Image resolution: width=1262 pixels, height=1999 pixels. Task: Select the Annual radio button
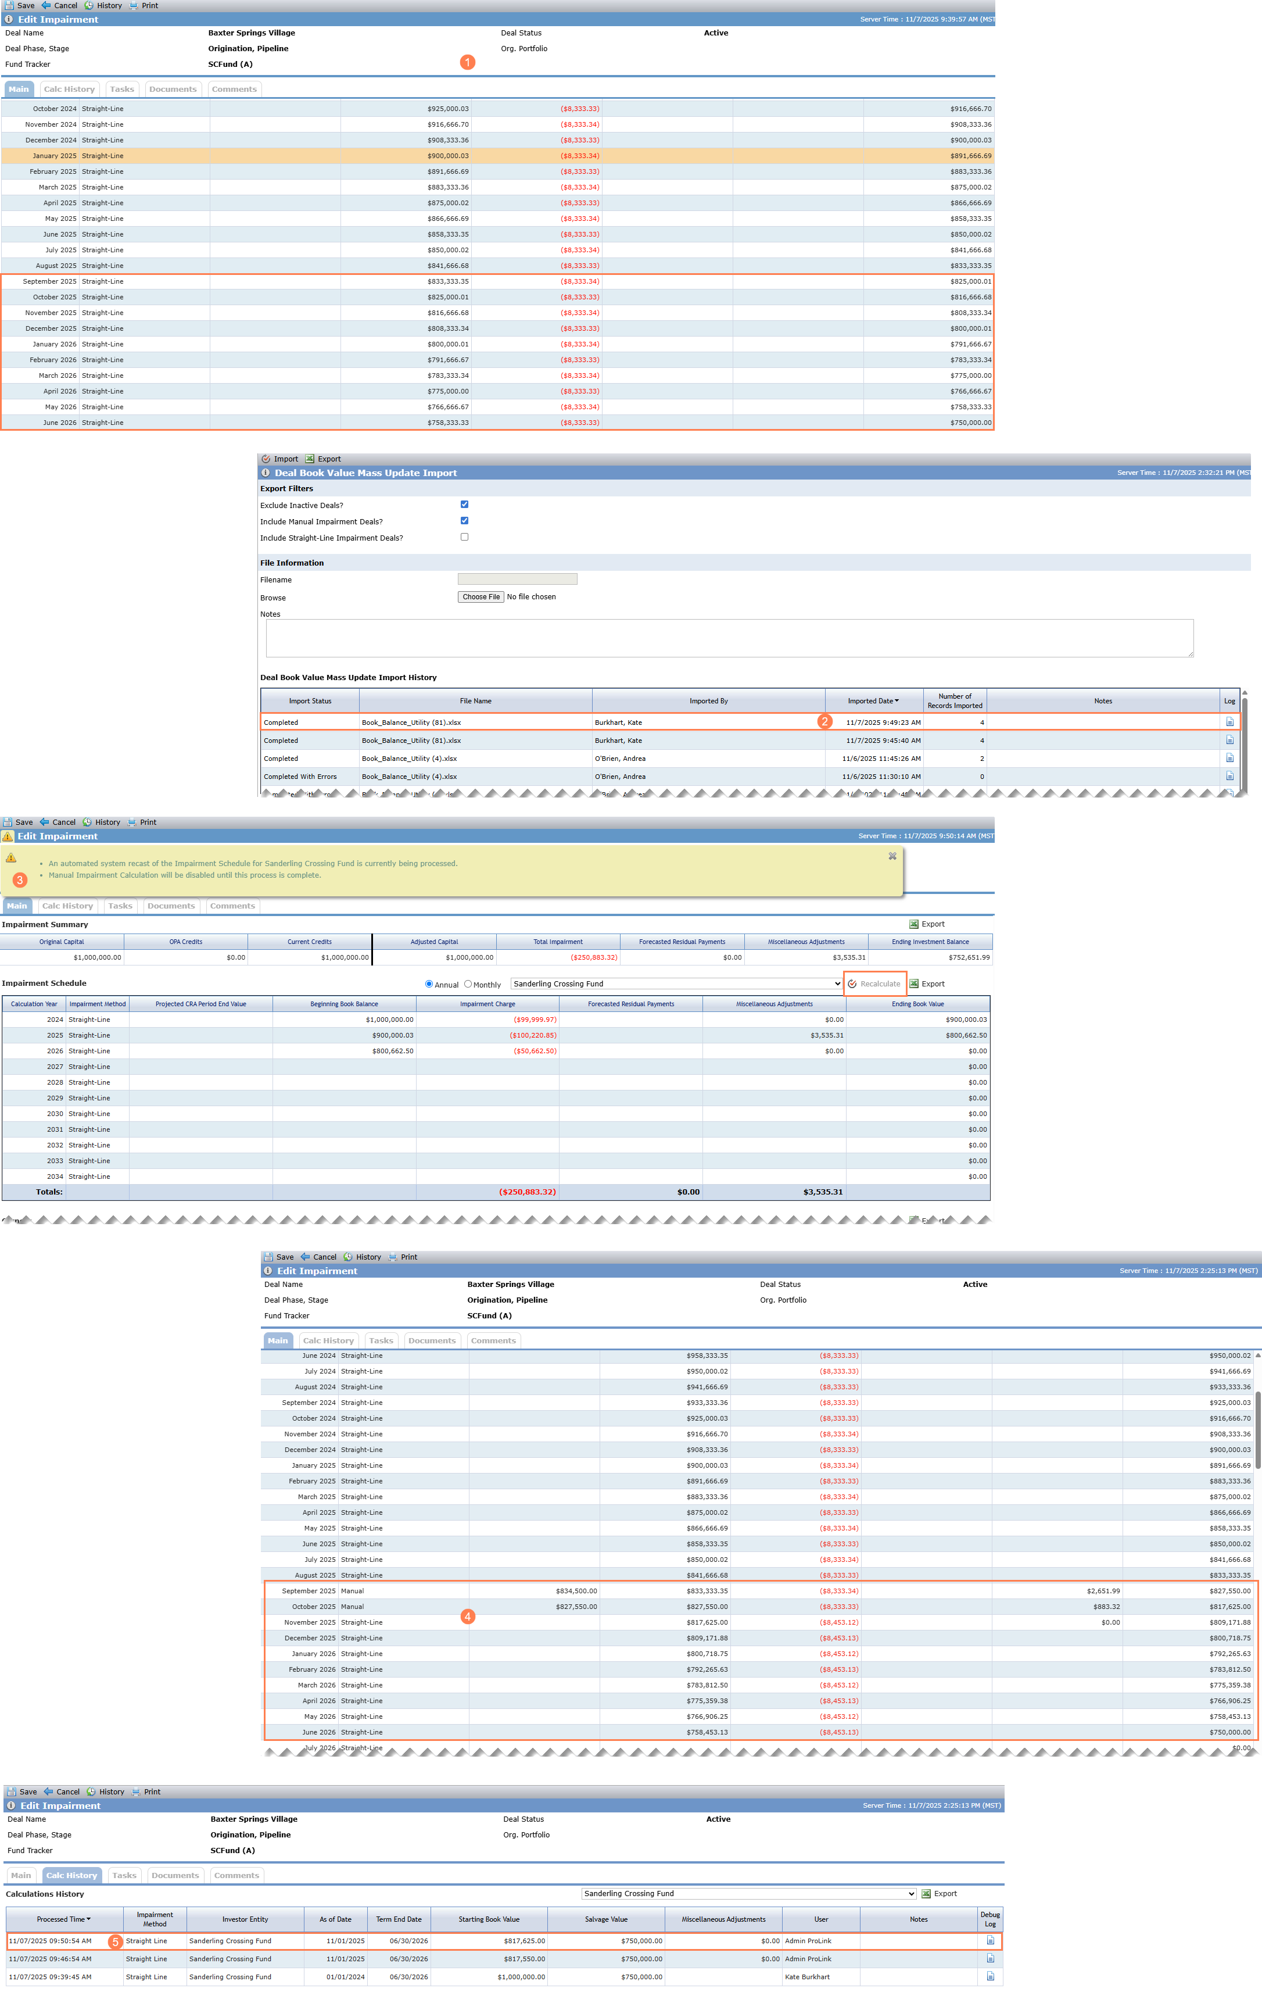click(x=429, y=984)
